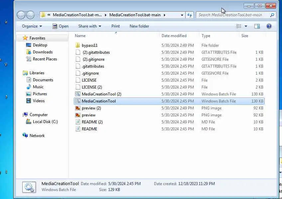
Task: Select Local Disk (C:)
Action: point(45,122)
